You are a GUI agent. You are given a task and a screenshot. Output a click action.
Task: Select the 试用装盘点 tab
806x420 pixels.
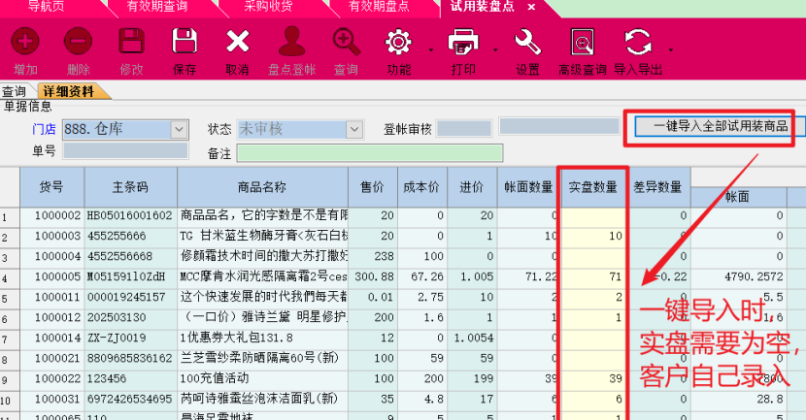click(483, 7)
